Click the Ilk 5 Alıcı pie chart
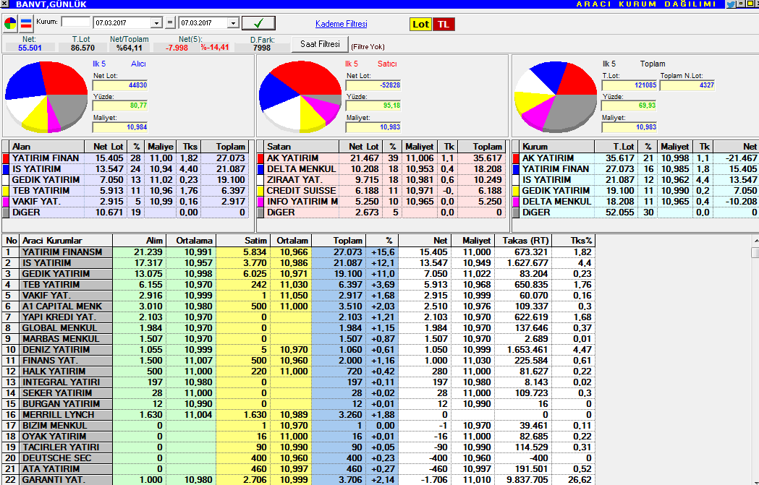 46,97
